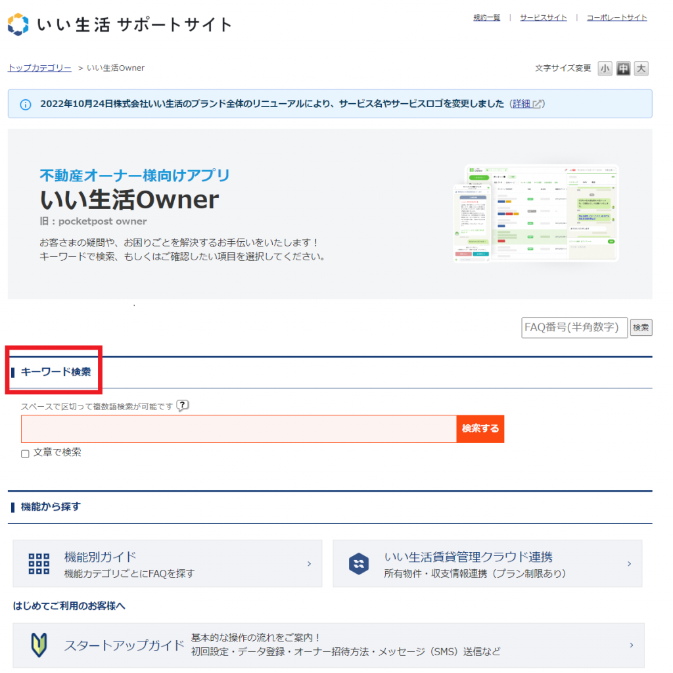The image size is (673, 673).
Task: Set font size to 大
Action: [x=641, y=68]
